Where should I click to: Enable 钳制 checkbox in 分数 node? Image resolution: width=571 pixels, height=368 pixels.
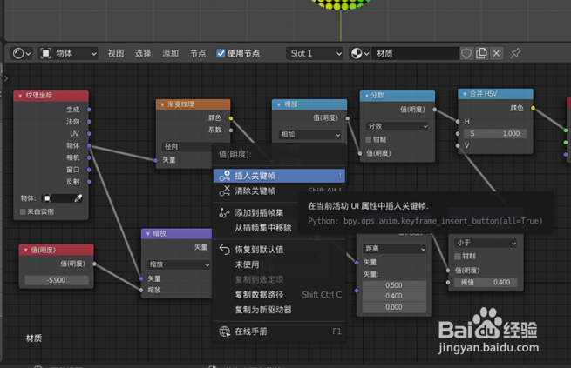click(369, 139)
